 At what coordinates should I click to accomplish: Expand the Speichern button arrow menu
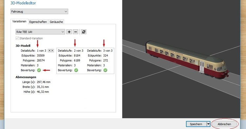click(208, 124)
